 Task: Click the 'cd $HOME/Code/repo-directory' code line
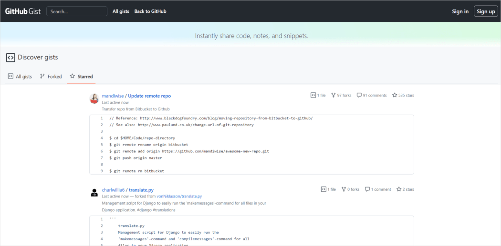pos(142,138)
